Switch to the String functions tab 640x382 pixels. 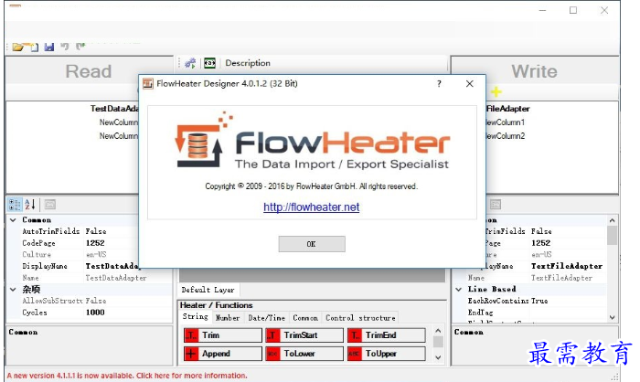[195, 317]
